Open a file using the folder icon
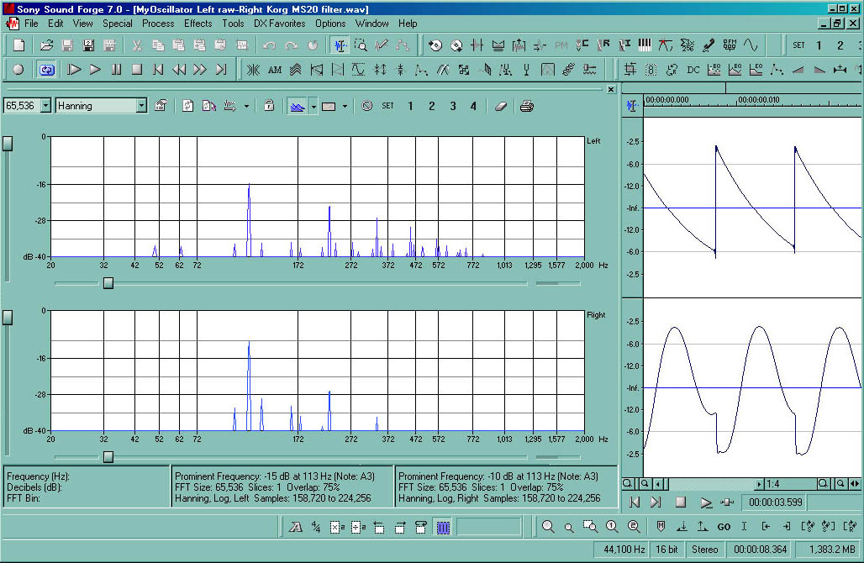This screenshot has width=864, height=563. (47, 45)
